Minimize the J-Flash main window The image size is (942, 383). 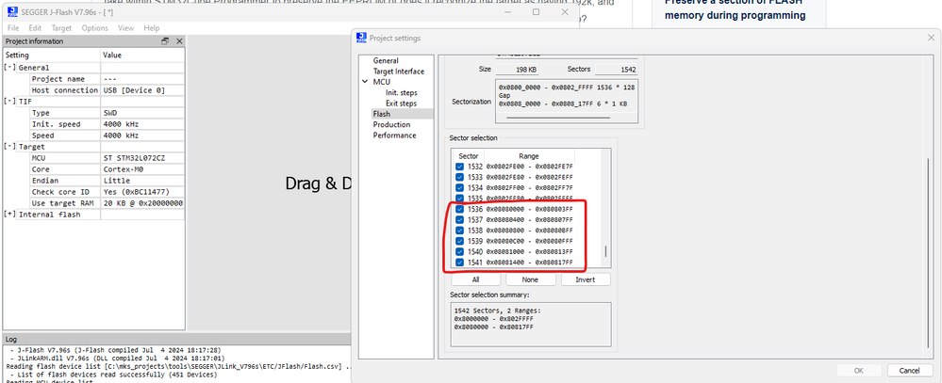(508, 11)
